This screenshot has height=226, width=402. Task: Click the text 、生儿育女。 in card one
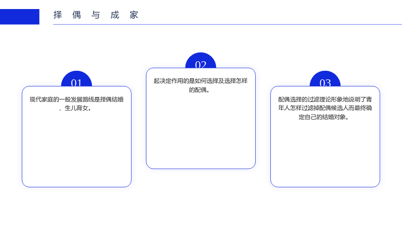click(x=75, y=108)
